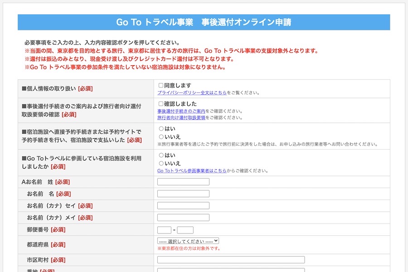Open the Go Toトラベル参画事業者はこちら link
Image resolution: width=408 pixels, height=272 pixels.
pyautogui.click(x=192, y=171)
